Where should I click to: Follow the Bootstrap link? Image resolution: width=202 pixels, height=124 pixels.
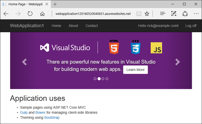(52, 117)
